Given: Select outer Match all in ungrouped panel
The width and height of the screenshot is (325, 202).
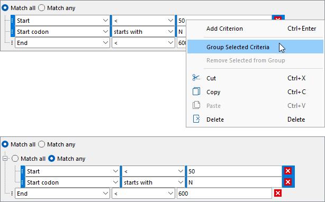Looking at the screenshot, I should pyautogui.click(x=5, y=8).
